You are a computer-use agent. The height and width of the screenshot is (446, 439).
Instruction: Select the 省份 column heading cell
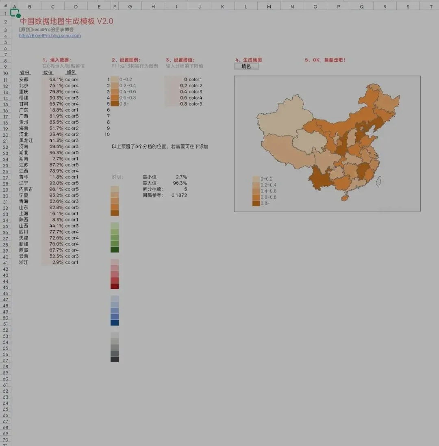click(x=25, y=73)
